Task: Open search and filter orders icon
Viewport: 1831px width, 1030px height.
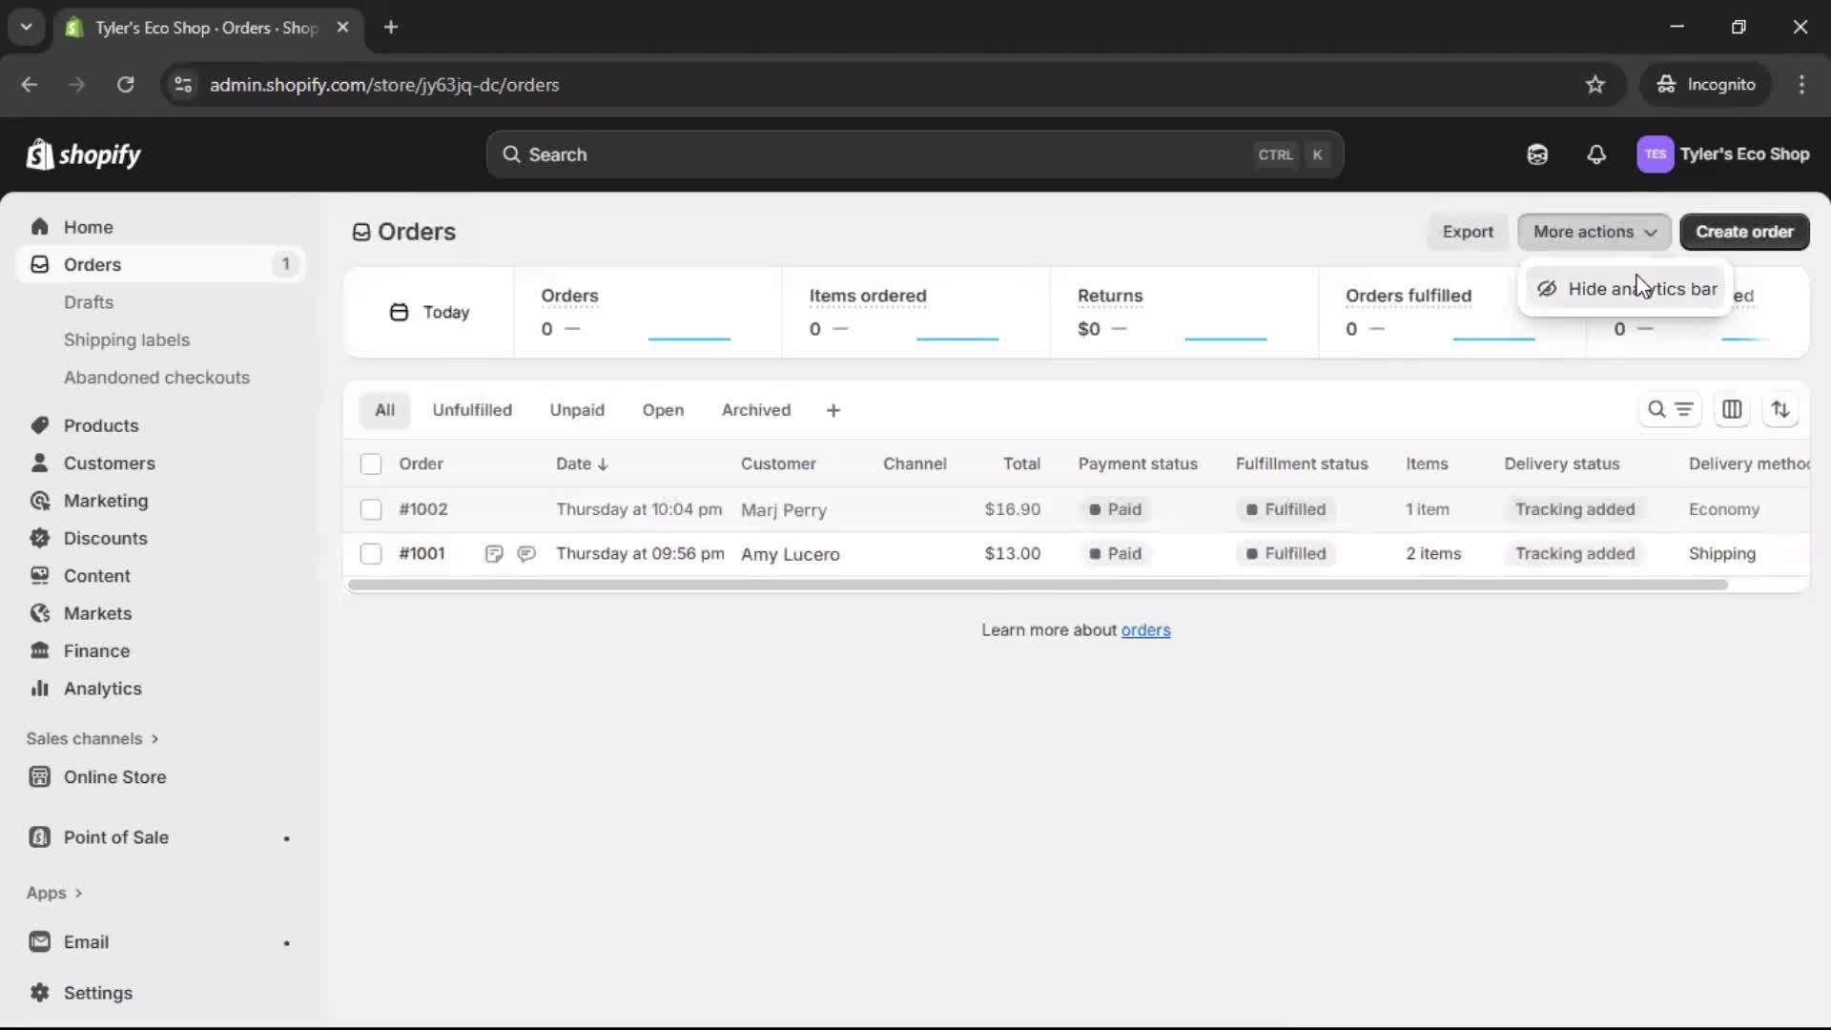Action: 1670,410
